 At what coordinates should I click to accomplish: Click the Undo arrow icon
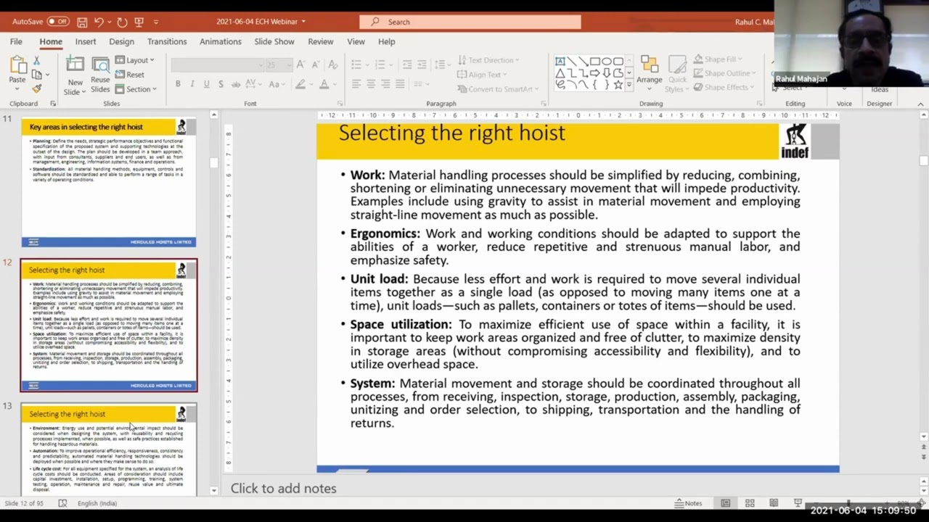[x=99, y=22]
